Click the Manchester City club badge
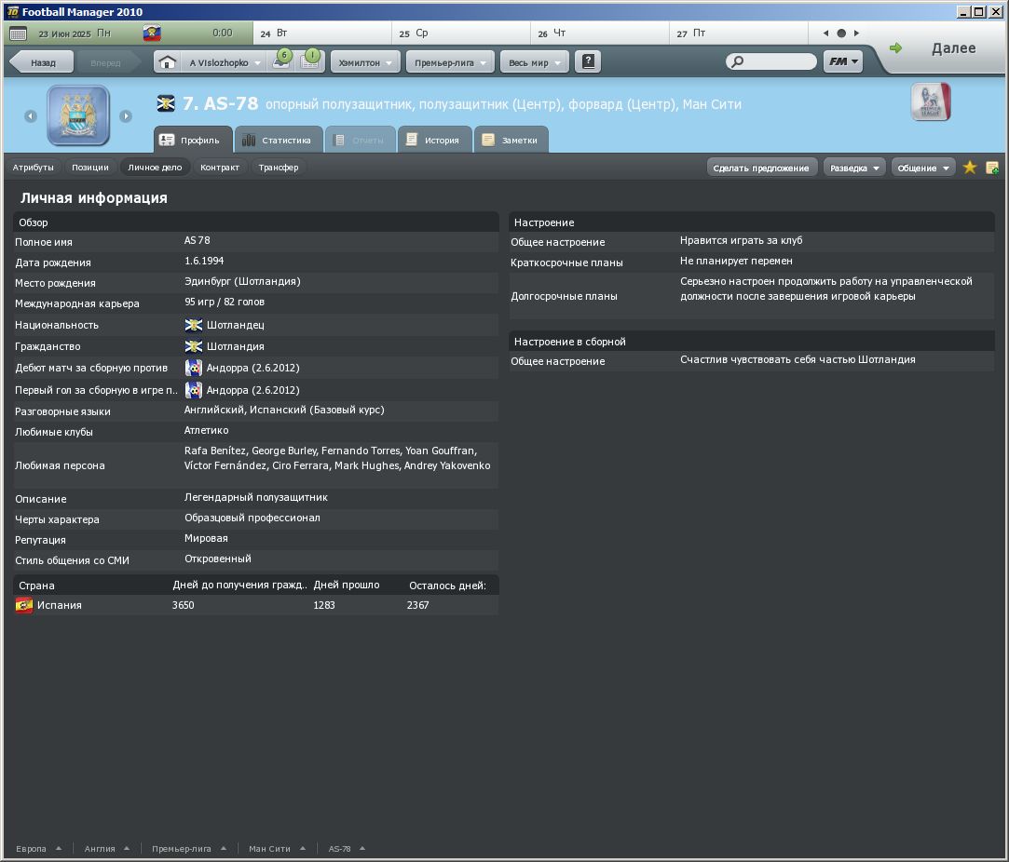Screen dimensions: 1009x862 [x=78, y=115]
